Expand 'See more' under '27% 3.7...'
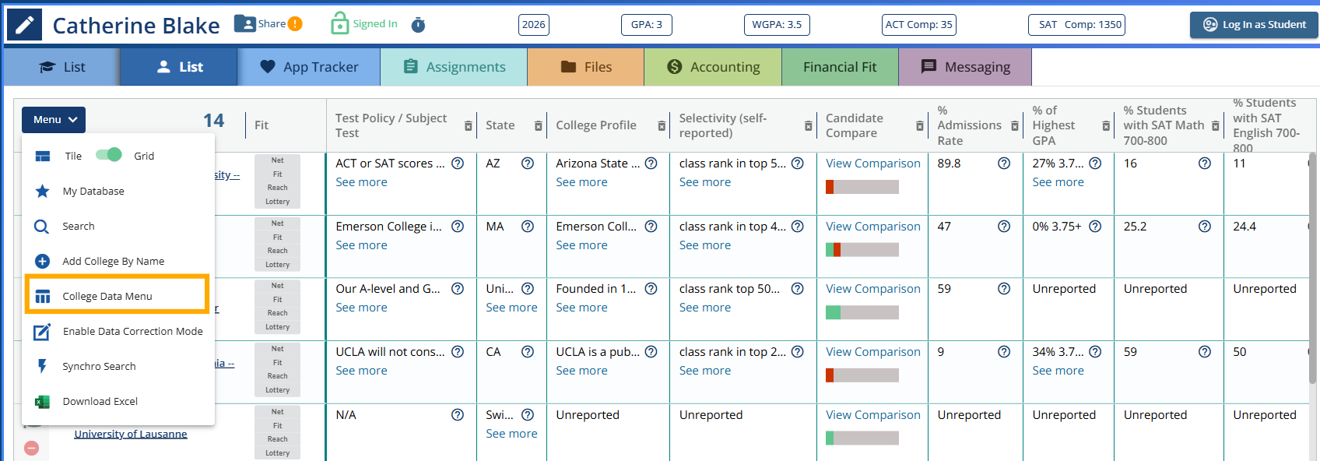The image size is (1320, 461). [1058, 182]
